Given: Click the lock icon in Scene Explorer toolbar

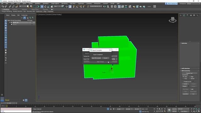Looking at the screenshot, I should click(28, 18).
